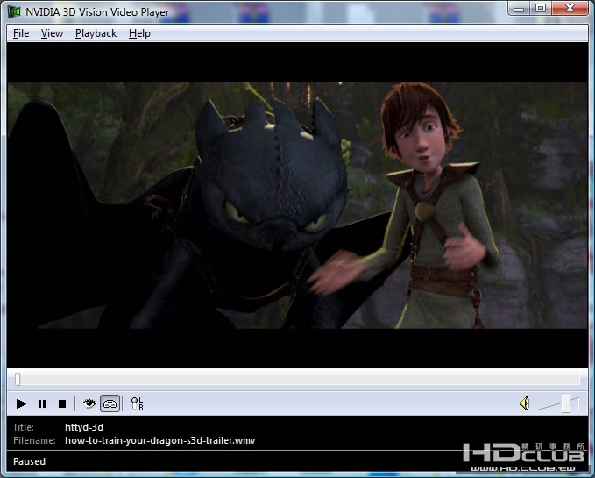This screenshot has height=478, width=595.
Task: Click the eye view mode icon
Action: [x=89, y=403]
